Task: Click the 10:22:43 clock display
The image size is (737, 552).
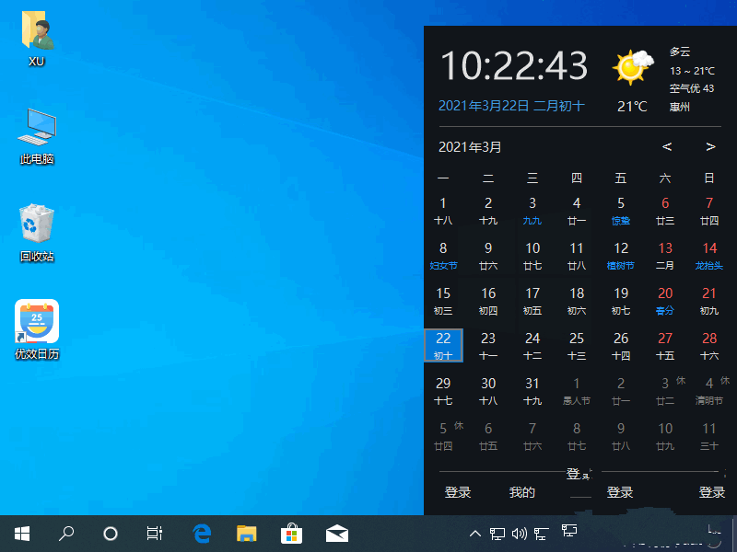Action: pyautogui.click(x=514, y=65)
